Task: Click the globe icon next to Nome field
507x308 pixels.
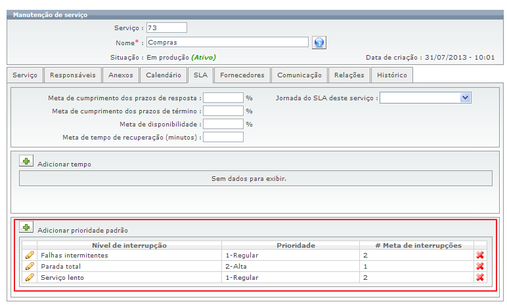Action: click(319, 43)
